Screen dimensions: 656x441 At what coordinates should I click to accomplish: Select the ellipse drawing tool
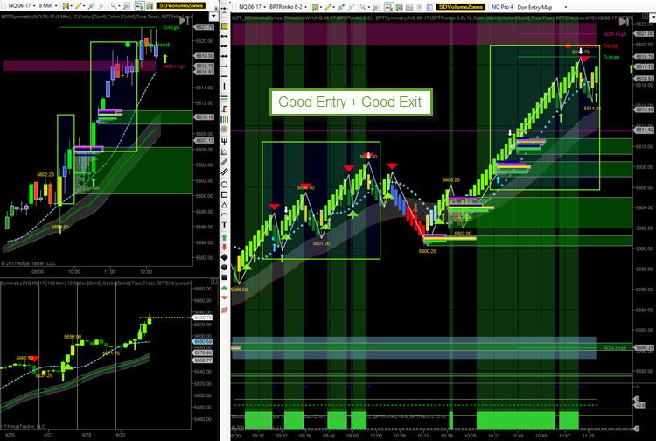[224, 184]
